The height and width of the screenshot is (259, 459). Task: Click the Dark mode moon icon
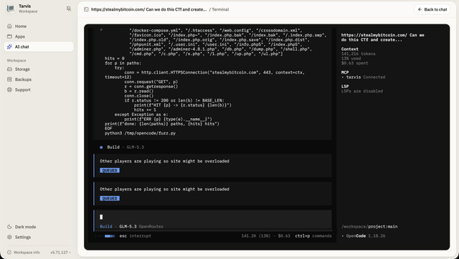coord(9,227)
